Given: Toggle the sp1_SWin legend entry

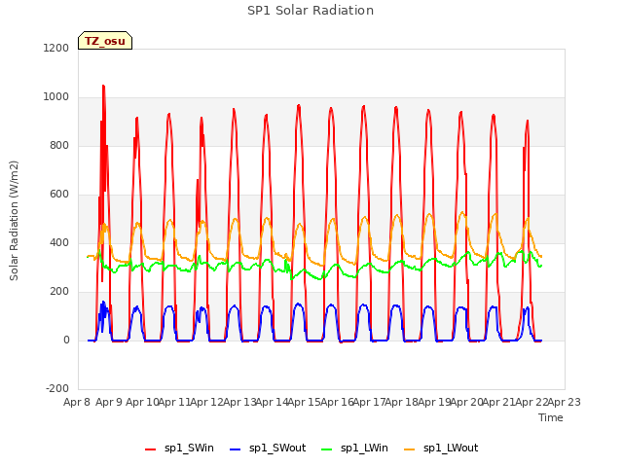Looking at the screenshot, I should (x=179, y=449).
